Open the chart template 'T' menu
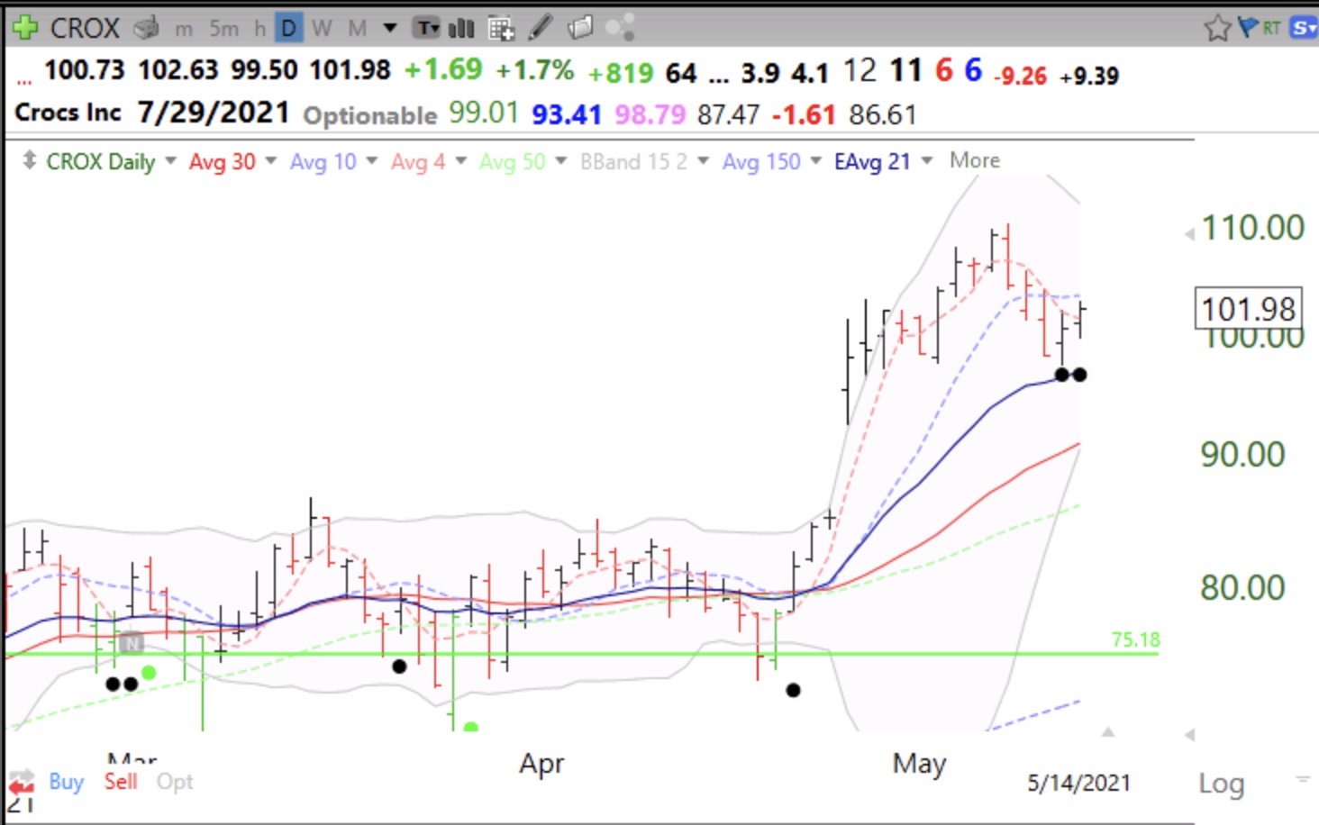The width and height of the screenshot is (1319, 825). click(427, 29)
